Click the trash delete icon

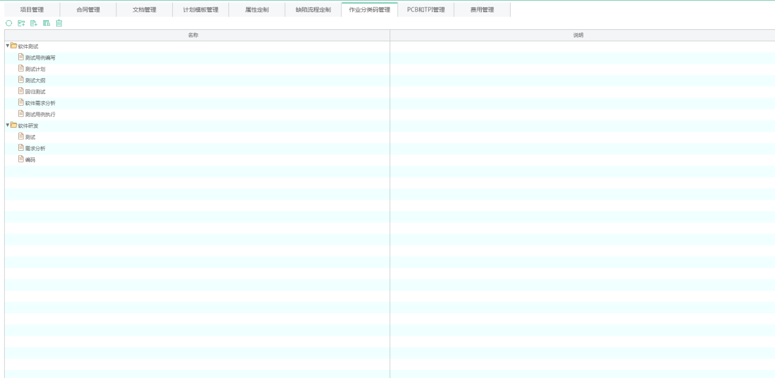pyautogui.click(x=59, y=23)
